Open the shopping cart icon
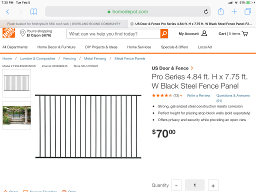 click(x=245, y=33)
